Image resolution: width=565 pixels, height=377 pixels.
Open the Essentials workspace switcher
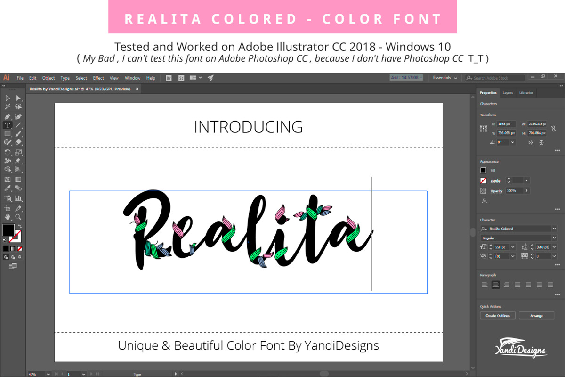445,78
